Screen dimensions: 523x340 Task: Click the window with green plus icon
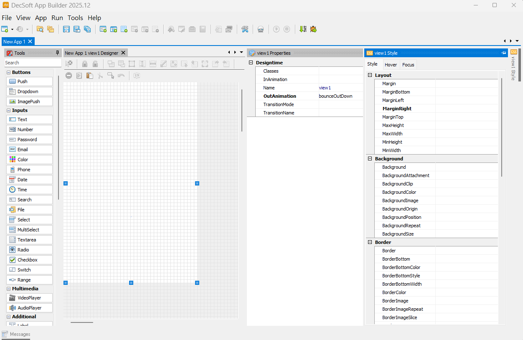(x=103, y=29)
